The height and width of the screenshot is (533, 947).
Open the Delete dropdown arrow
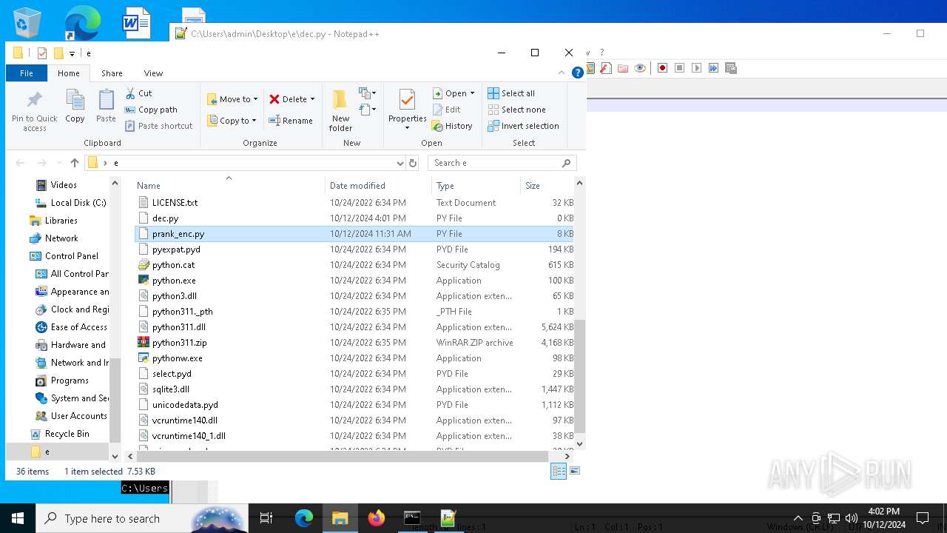312,99
